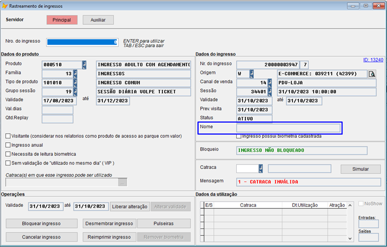Check the Ingresso anual option

[8, 145]
